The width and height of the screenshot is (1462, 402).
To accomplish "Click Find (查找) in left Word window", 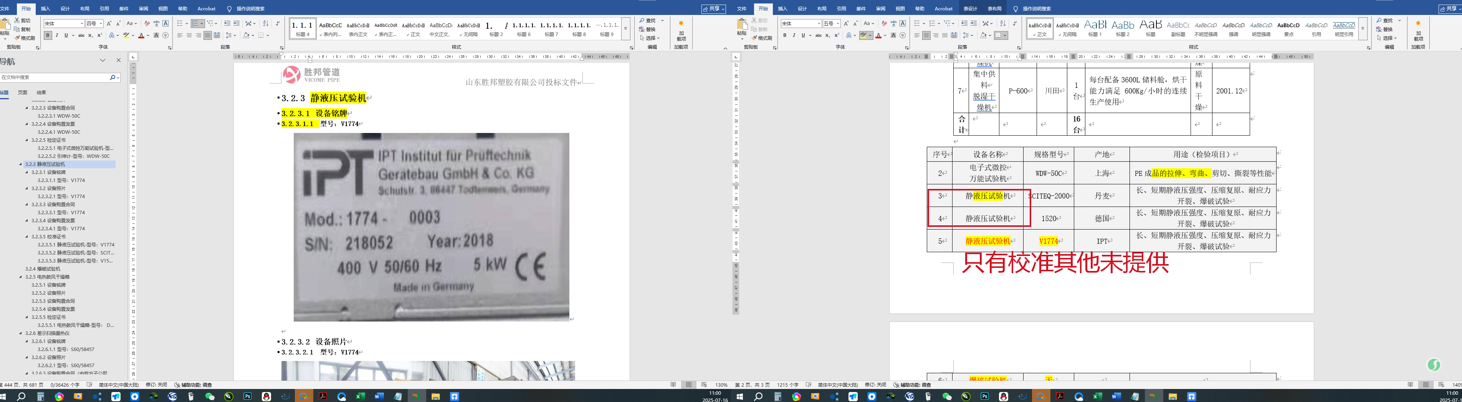I will (x=647, y=20).
